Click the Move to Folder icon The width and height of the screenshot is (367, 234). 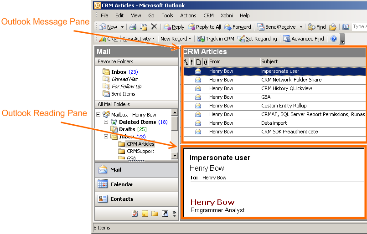pos(143,27)
